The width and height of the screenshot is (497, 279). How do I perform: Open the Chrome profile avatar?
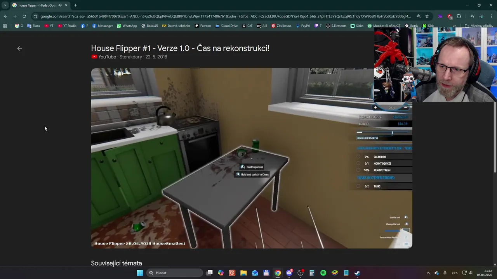coord(481,16)
